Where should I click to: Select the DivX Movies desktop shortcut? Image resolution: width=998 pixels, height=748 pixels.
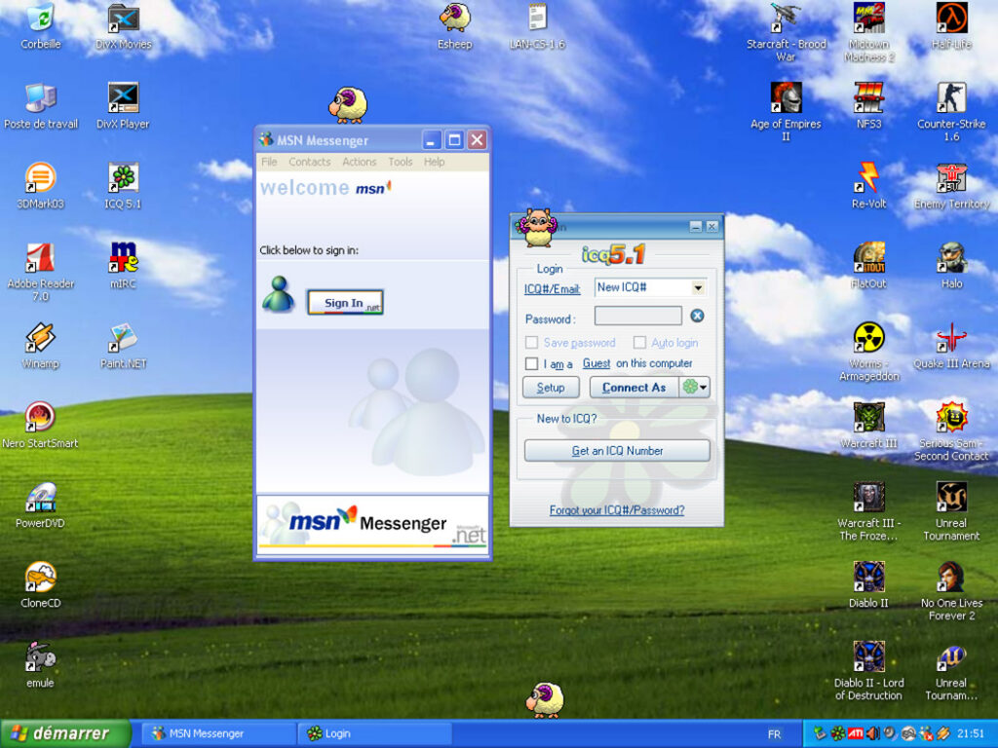click(x=124, y=25)
